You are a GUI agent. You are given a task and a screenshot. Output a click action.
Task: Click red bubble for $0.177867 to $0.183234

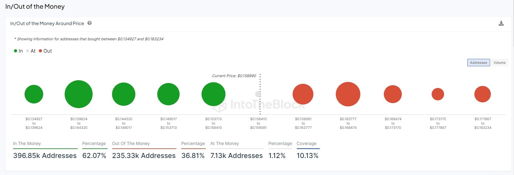point(483,94)
